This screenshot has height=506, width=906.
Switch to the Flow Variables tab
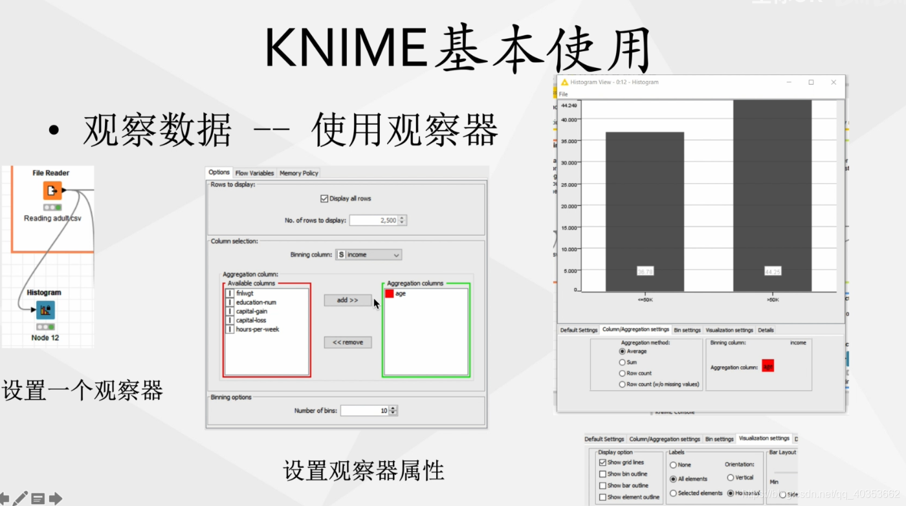pyautogui.click(x=254, y=173)
